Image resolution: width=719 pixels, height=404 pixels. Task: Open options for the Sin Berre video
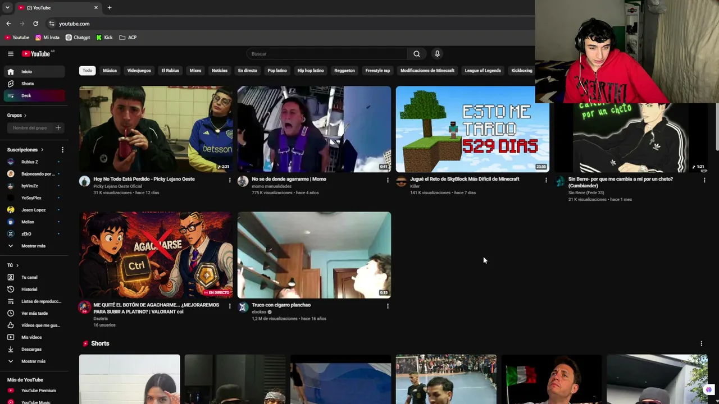click(x=704, y=180)
